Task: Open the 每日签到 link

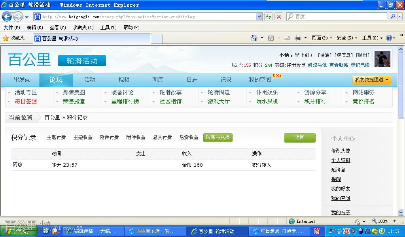Action: pos(26,101)
